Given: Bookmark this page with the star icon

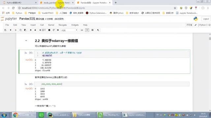Looking at the screenshot, I should (175, 8).
